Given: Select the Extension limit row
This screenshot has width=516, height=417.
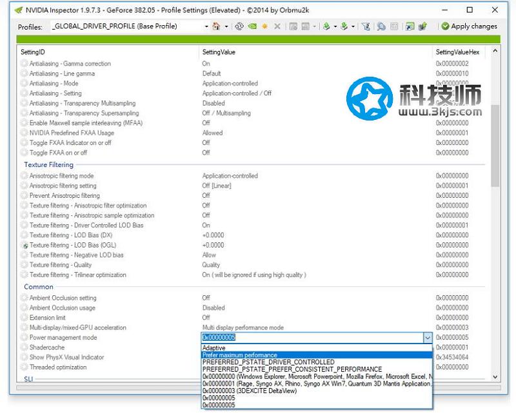Looking at the screenshot, I should click(252, 318).
